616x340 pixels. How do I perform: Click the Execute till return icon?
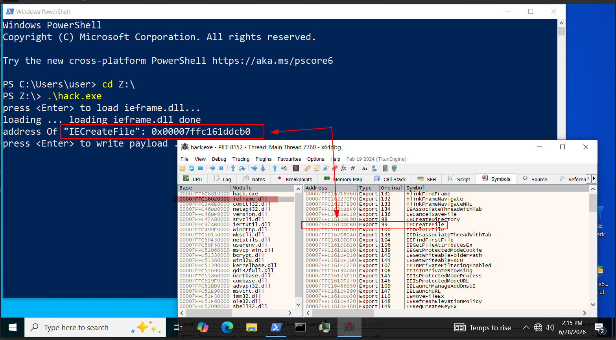tap(275, 168)
